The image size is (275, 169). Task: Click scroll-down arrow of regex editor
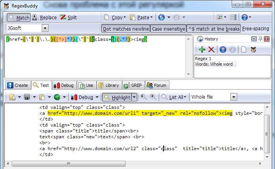(189, 74)
